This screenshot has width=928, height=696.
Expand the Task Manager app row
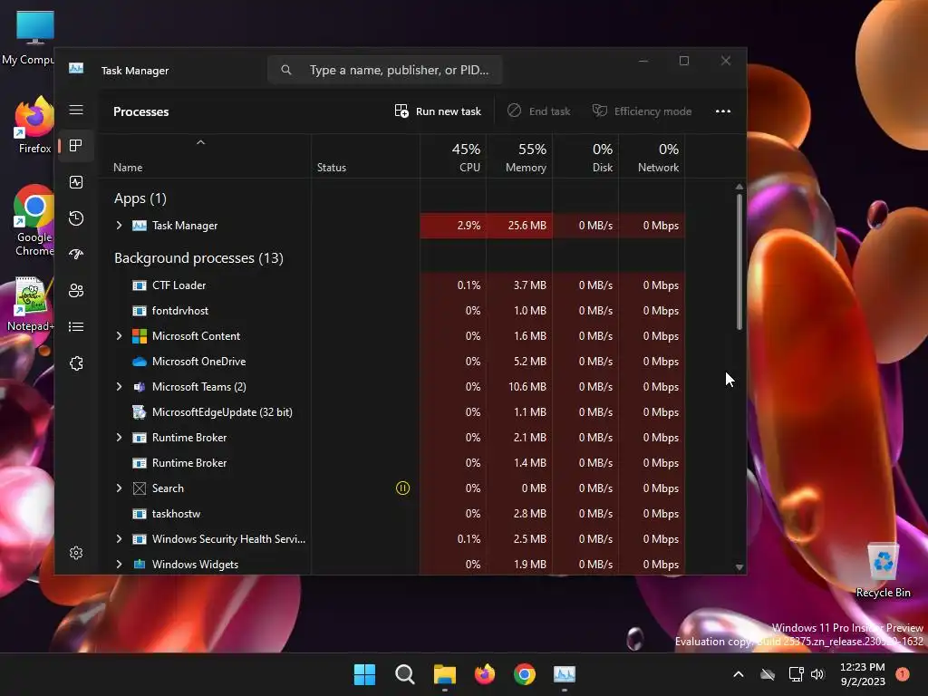point(119,226)
